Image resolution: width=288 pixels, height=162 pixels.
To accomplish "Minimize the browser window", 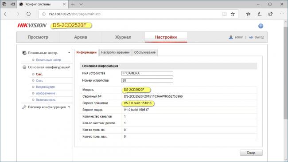I will [258, 4].
